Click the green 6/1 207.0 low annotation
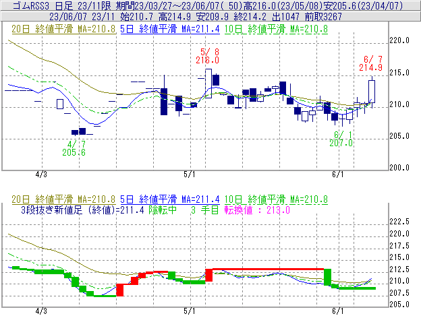421x320 pixels. tap(341, 139)
